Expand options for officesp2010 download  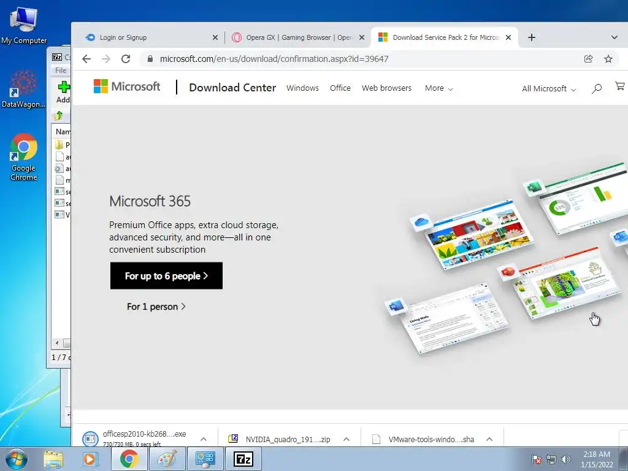[204, 439]
